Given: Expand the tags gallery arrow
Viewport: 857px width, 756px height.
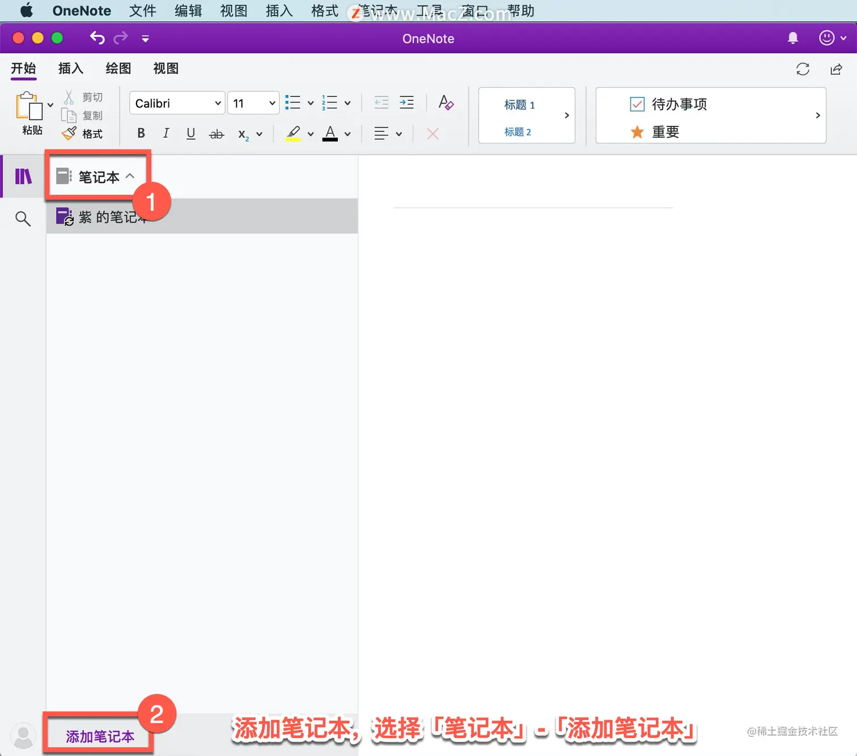Looking at the screenshot, I should tap(817, 116).
